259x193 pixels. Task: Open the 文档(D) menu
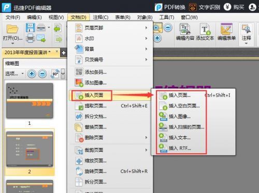click(x=78, y=17)
